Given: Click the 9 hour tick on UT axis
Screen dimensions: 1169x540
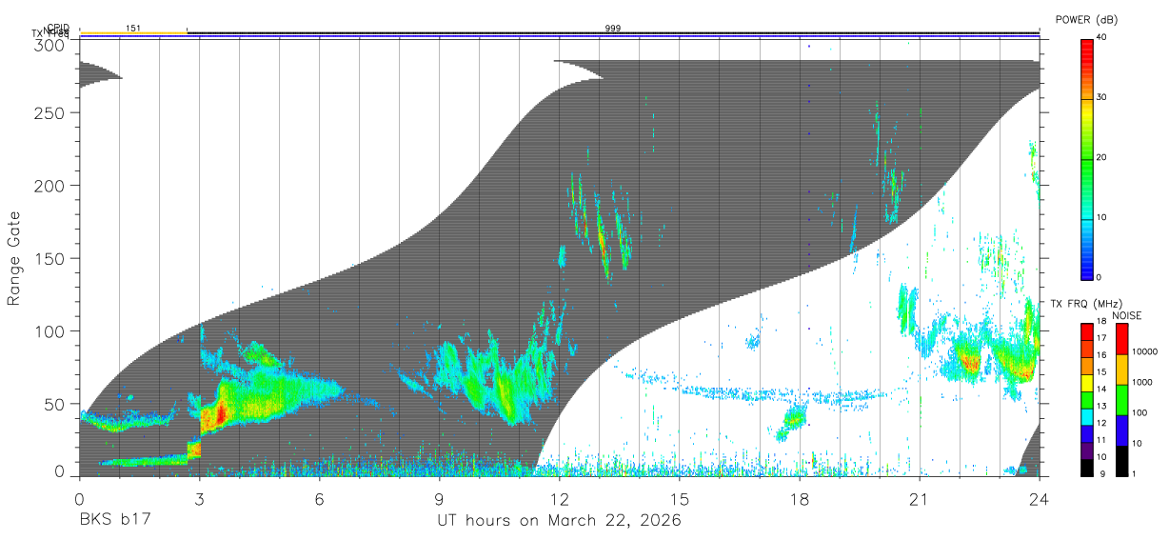Looking at the screenshot, I should click(x=439, y=499).
